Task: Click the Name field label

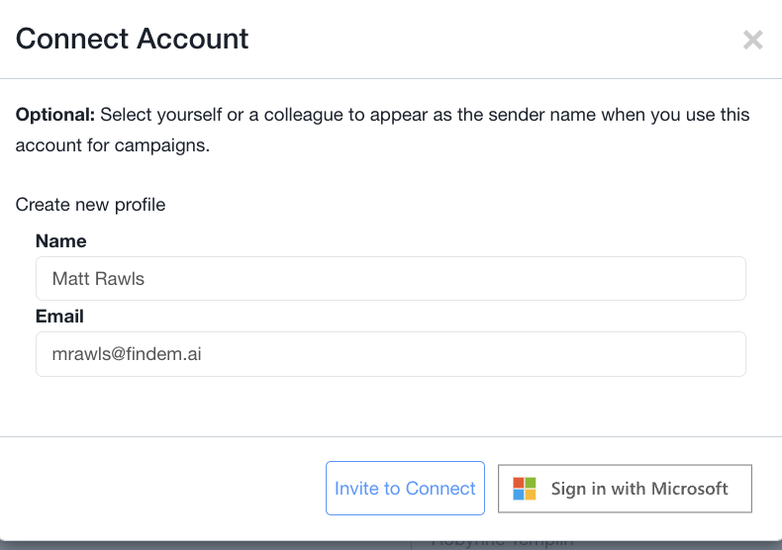Action: [60, 241]
